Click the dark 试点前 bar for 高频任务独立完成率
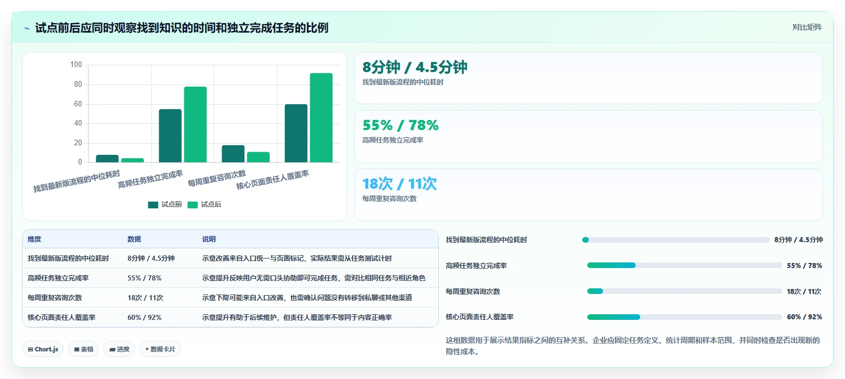 (170, 136)
